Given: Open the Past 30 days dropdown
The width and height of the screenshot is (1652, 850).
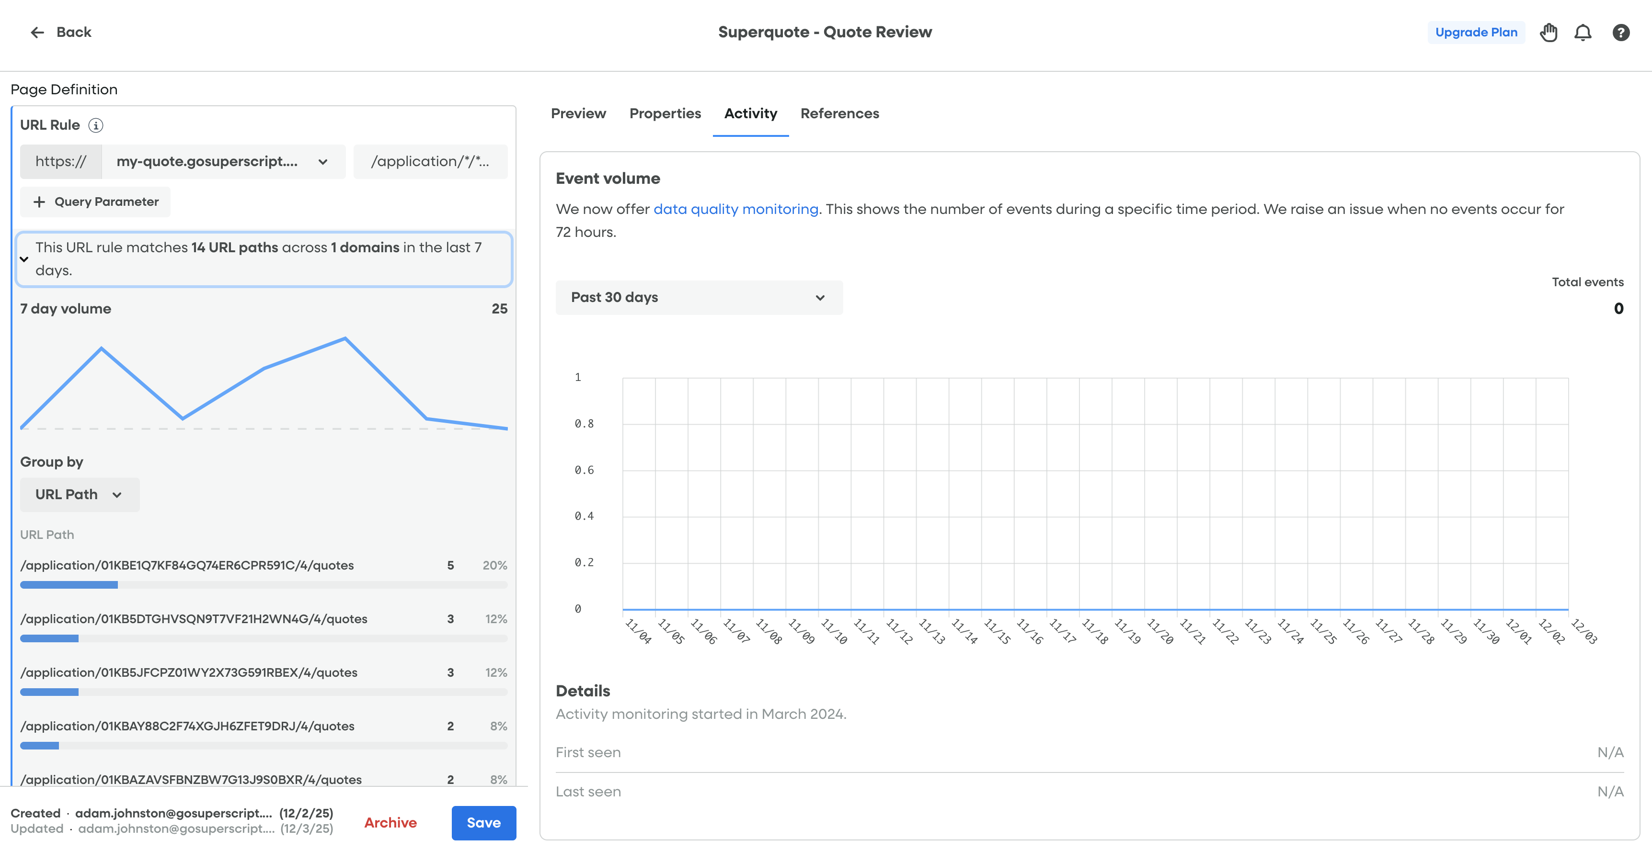Looking at the screenshot, I should 699,298.
